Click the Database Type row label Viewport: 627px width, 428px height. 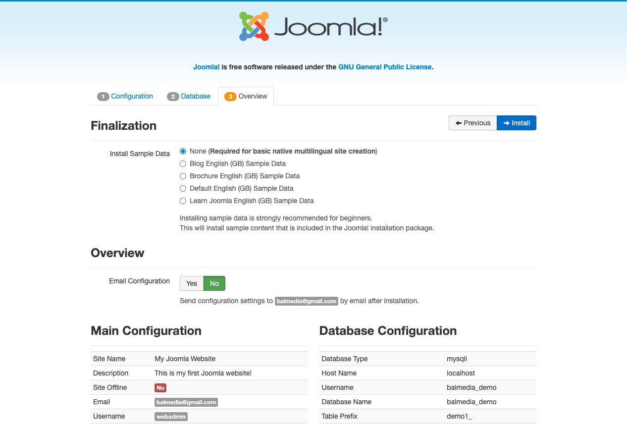(345, 359)
